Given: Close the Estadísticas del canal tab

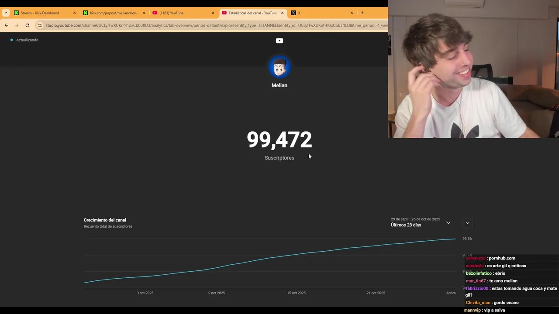Looking at the screenshot, I should click(x=282, y=13).
